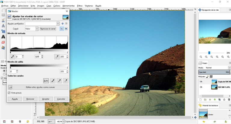The image size is (231, 124).
Task: Create a new layer group folder icon
Action: [205, 100]
